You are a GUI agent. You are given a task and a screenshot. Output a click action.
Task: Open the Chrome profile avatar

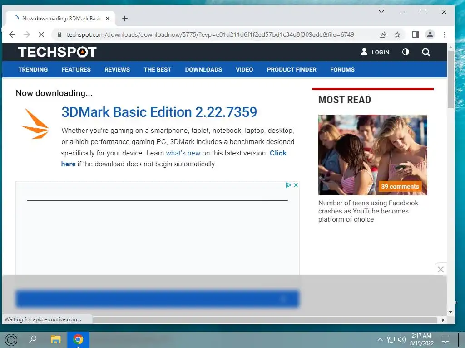430,34
